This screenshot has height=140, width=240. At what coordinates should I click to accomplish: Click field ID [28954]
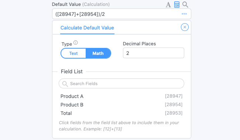(174, 105)
